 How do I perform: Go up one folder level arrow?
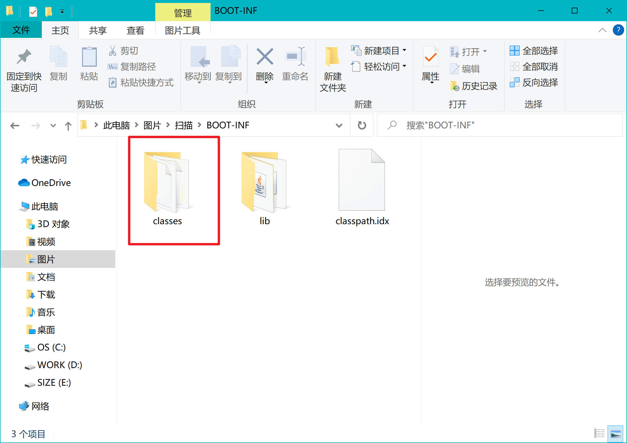pos(68,126)
